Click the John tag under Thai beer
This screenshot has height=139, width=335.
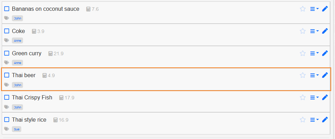point(17,85)
